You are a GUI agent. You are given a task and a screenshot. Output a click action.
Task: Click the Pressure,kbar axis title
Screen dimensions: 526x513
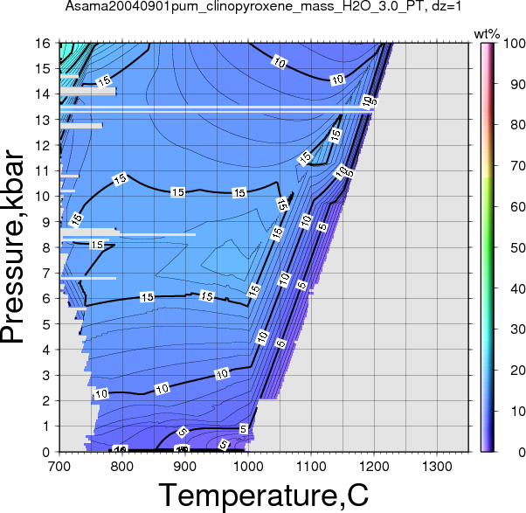point(12,247)
